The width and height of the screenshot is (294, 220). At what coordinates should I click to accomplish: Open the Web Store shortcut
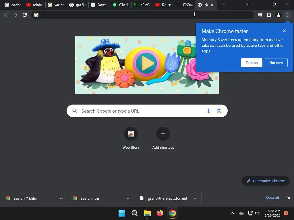(x=131, y=138)
